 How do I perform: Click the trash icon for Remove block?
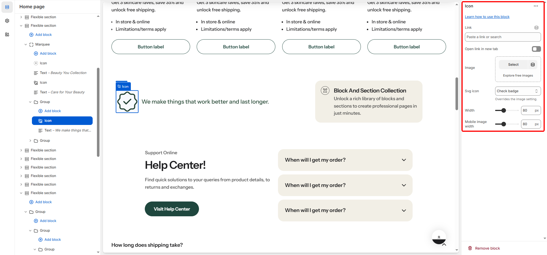(470, 248)
